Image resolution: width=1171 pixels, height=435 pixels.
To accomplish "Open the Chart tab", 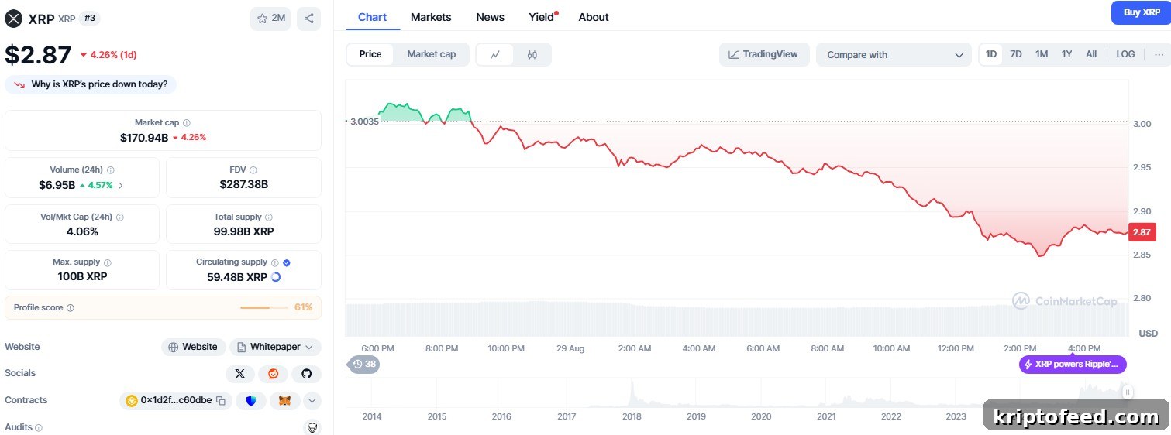I will [x=373, y=17].
